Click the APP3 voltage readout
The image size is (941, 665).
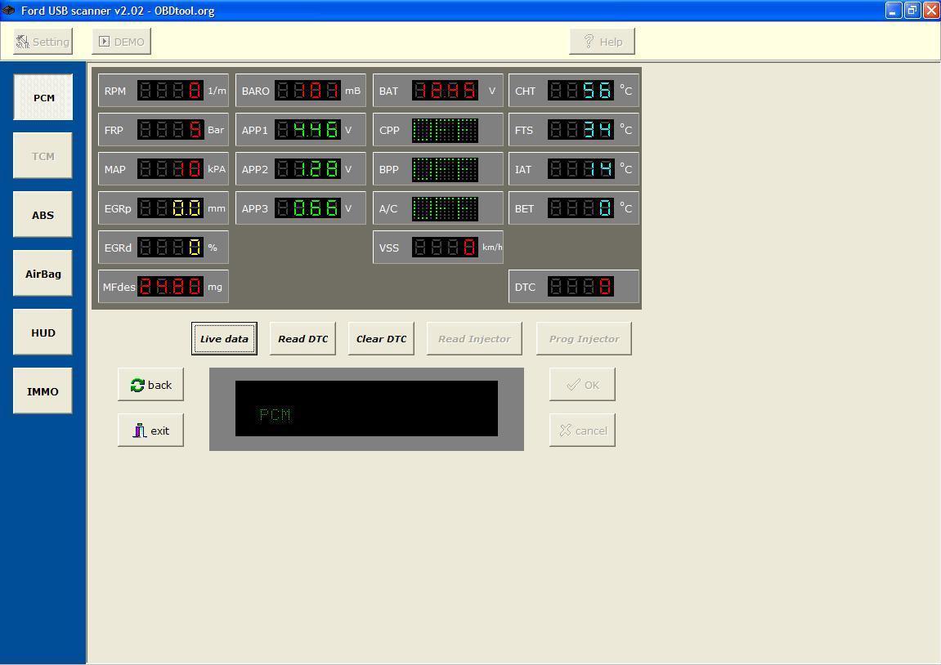pyautogui.click(x=308, y=208)
